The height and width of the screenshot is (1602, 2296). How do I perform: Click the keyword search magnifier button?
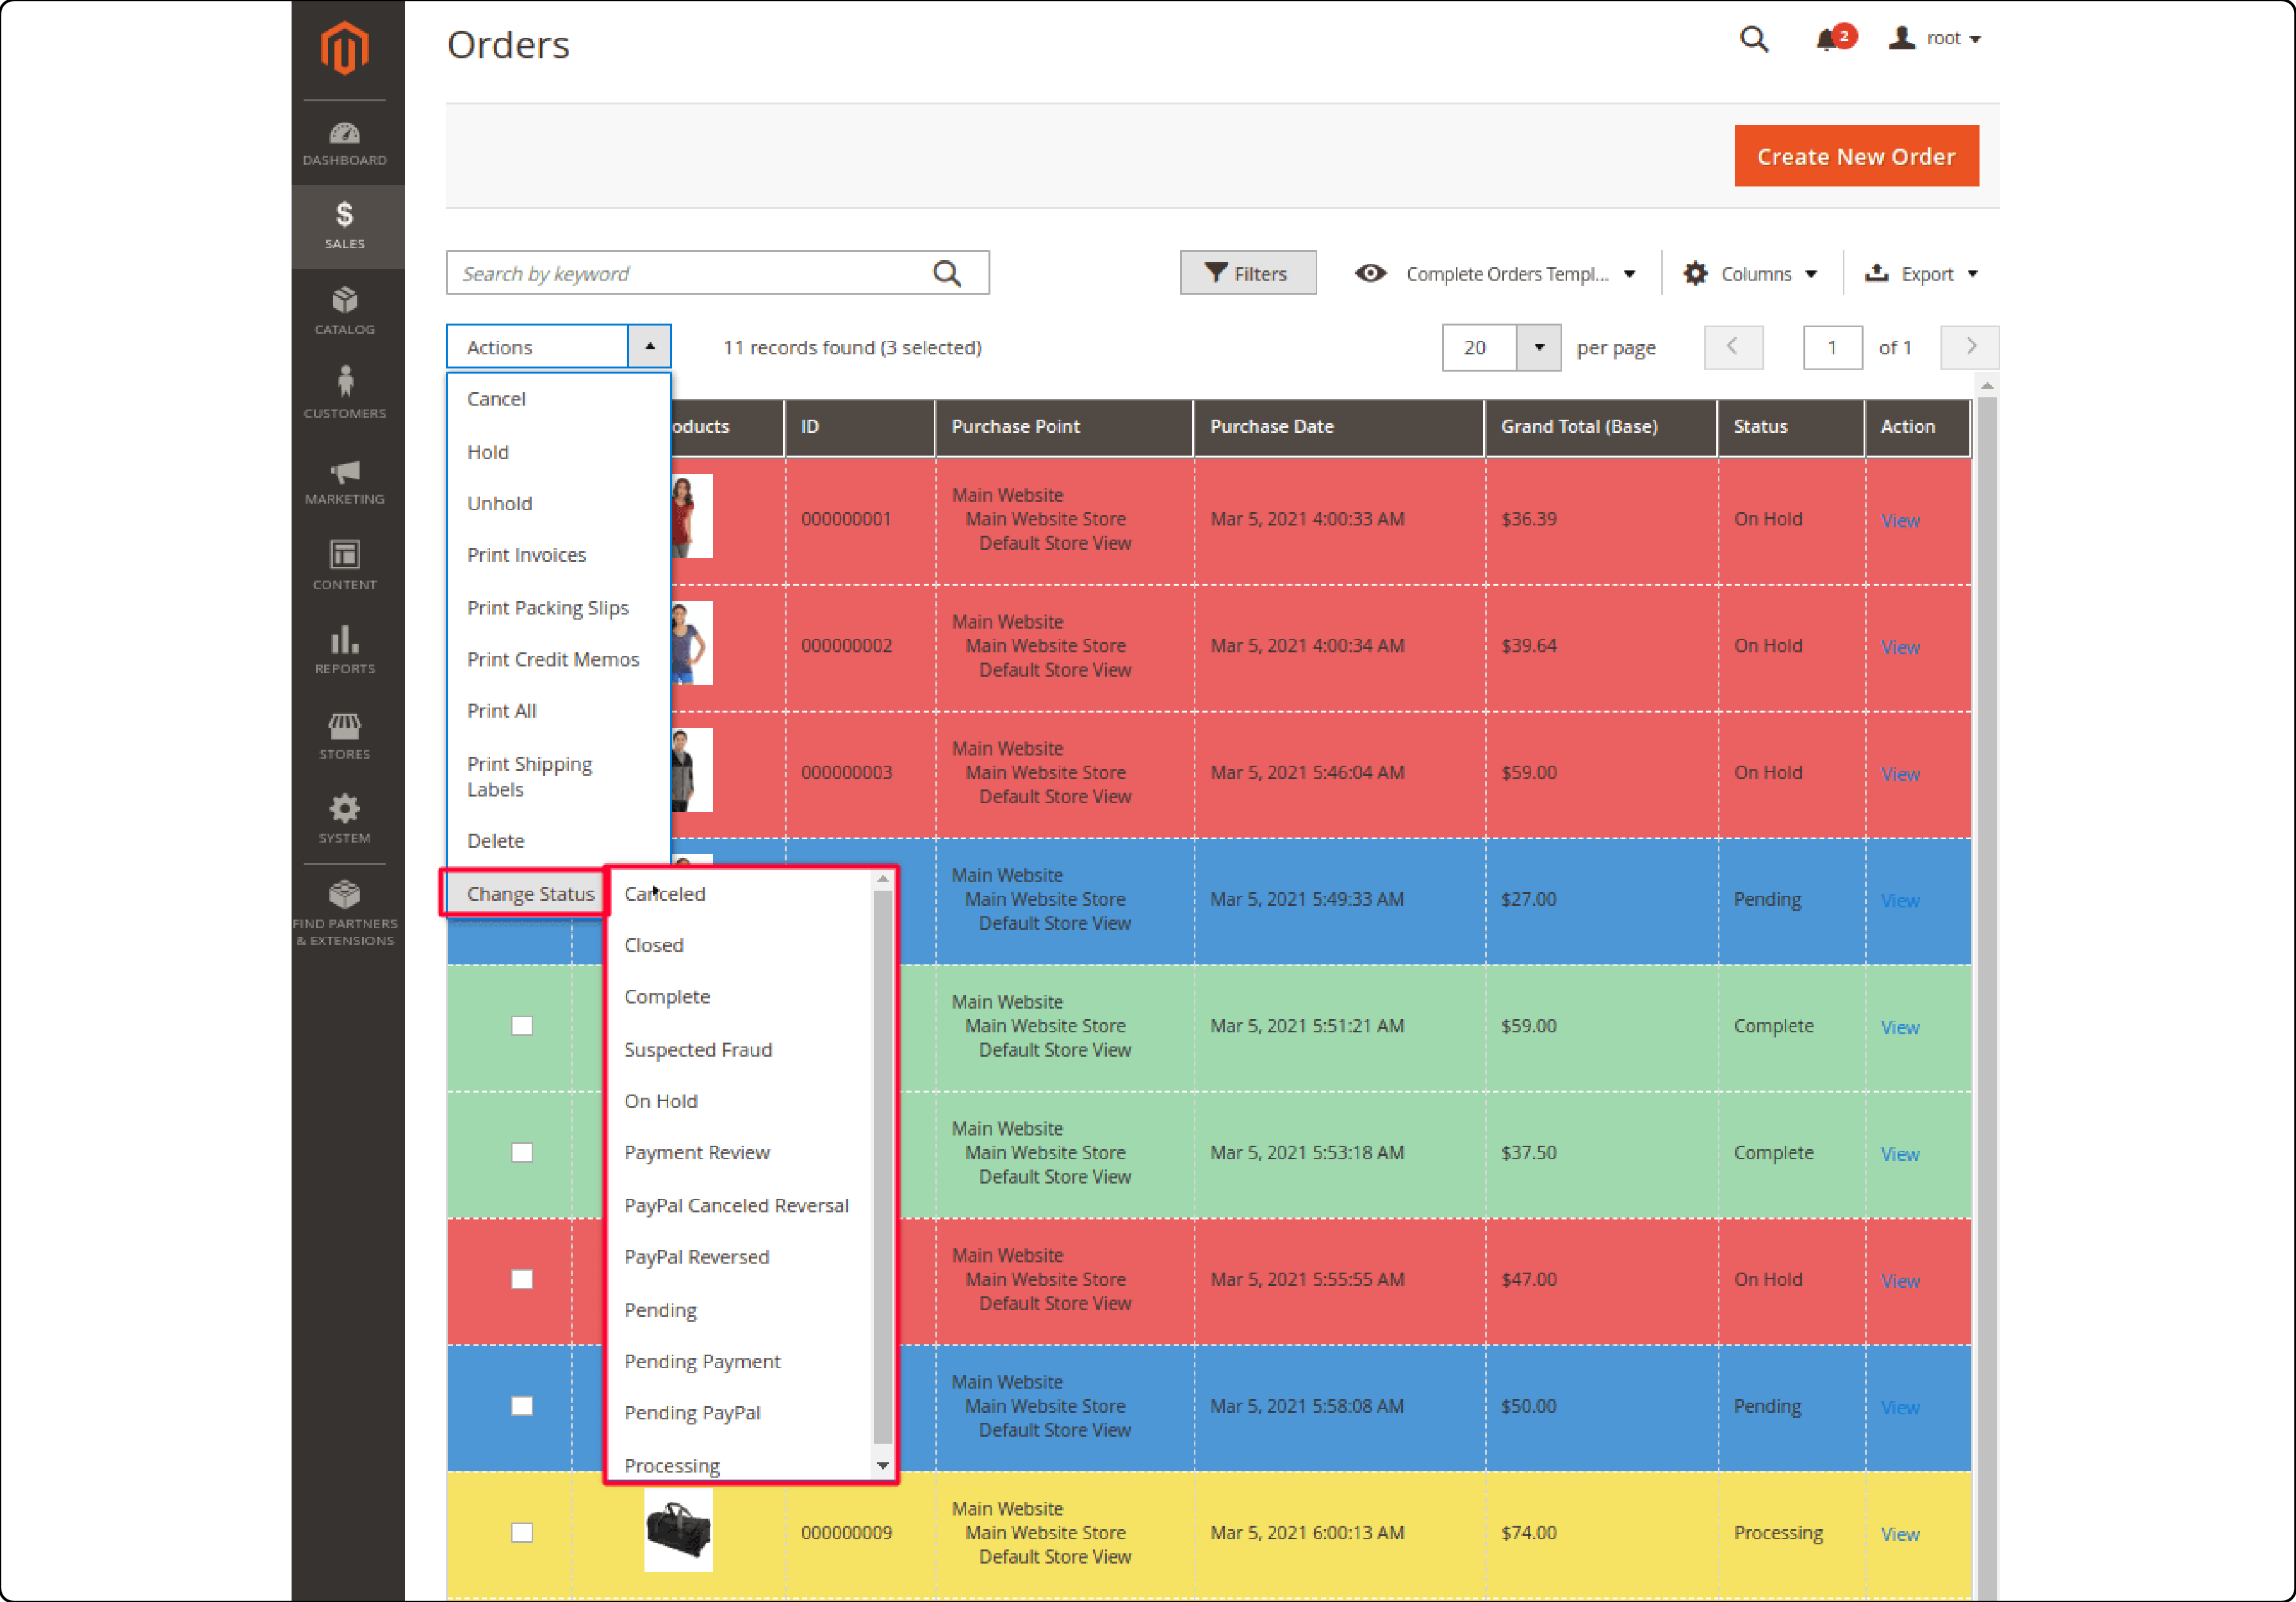(x=947, y=273)
